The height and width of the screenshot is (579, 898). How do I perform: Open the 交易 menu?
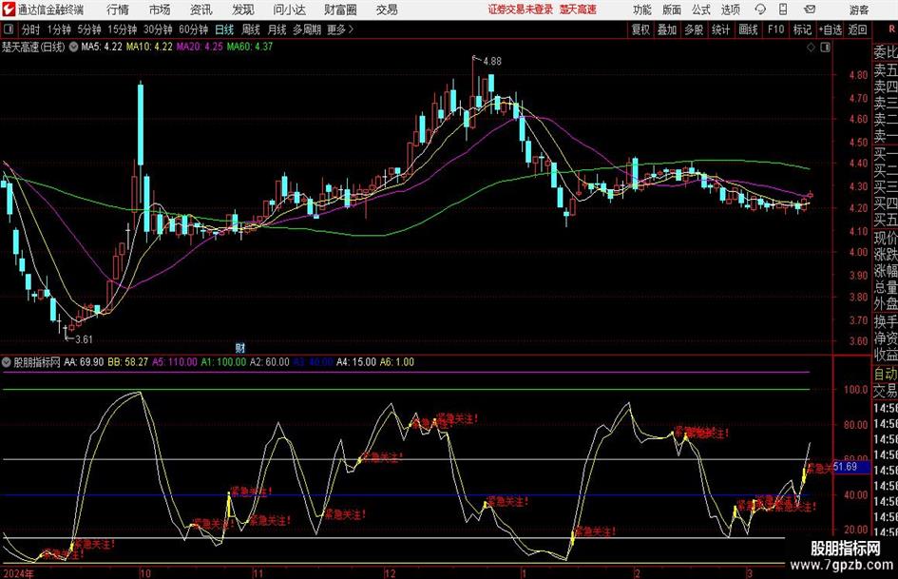coord(387,10)
